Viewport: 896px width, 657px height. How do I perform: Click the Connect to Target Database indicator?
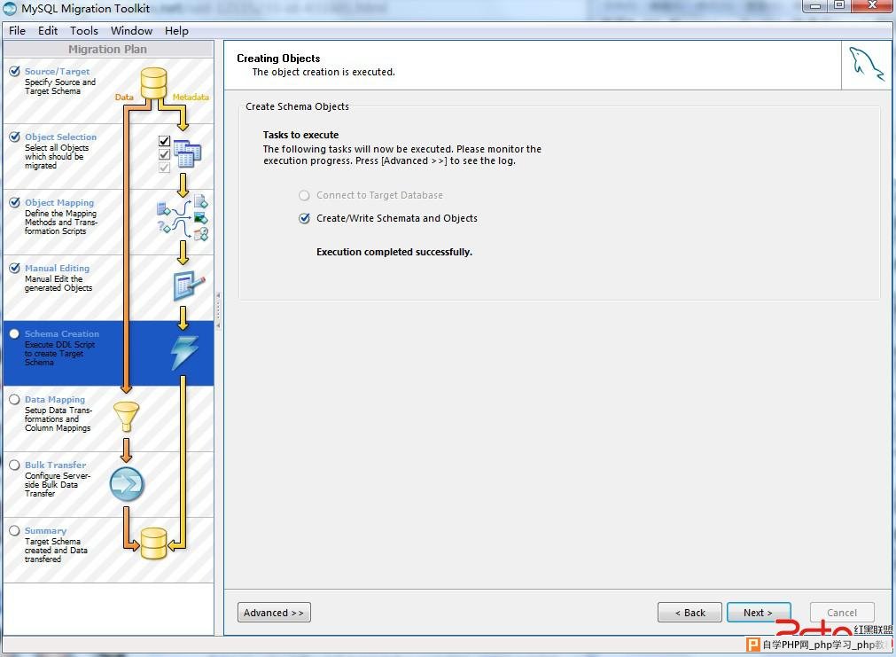[305, 196]
